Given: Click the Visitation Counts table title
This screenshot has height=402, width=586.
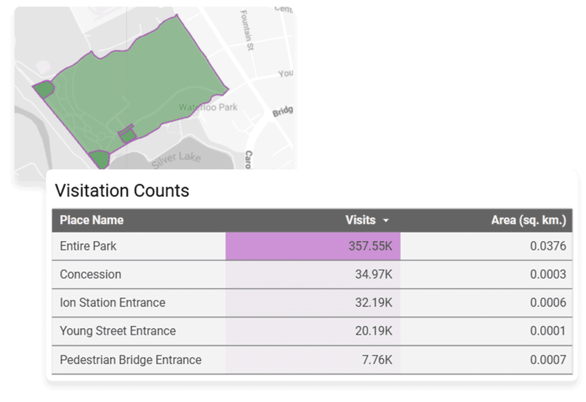Looking at the screenshot, I should click(121, 190).
